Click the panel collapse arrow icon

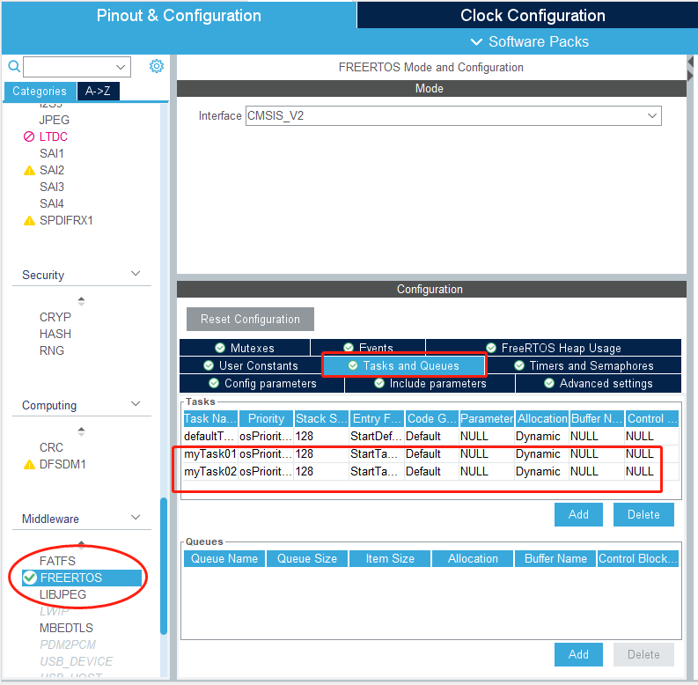(x=691, y=67)
